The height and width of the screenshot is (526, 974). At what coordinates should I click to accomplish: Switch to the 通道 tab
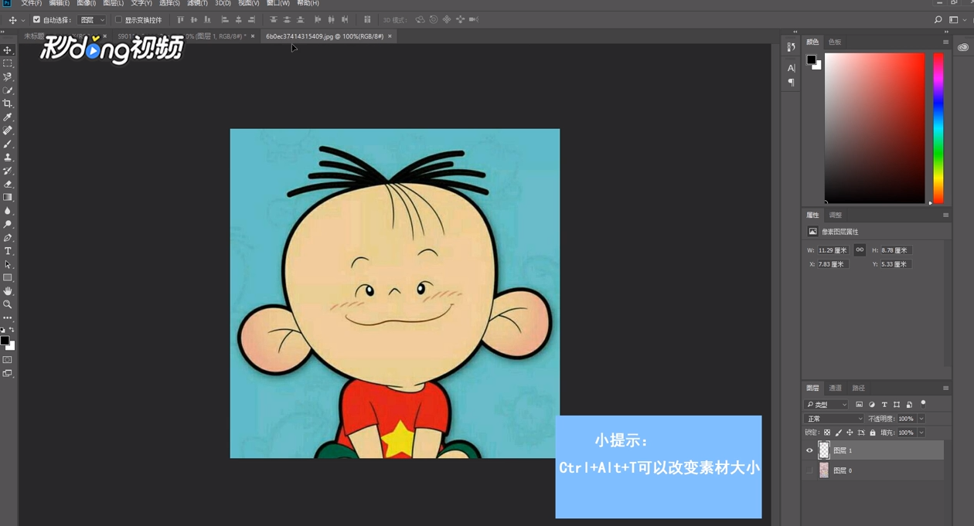835,388
